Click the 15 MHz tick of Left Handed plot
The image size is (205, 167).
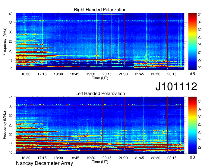[11, 144]
